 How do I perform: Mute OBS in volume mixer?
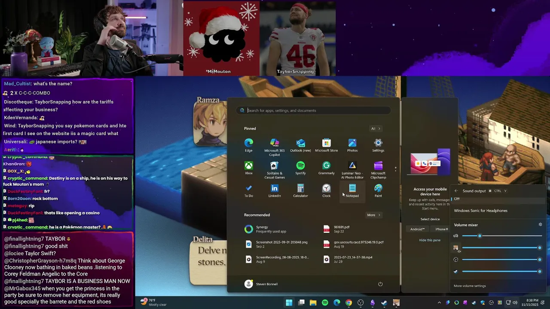pyautogui.click(x=456, y=260)
